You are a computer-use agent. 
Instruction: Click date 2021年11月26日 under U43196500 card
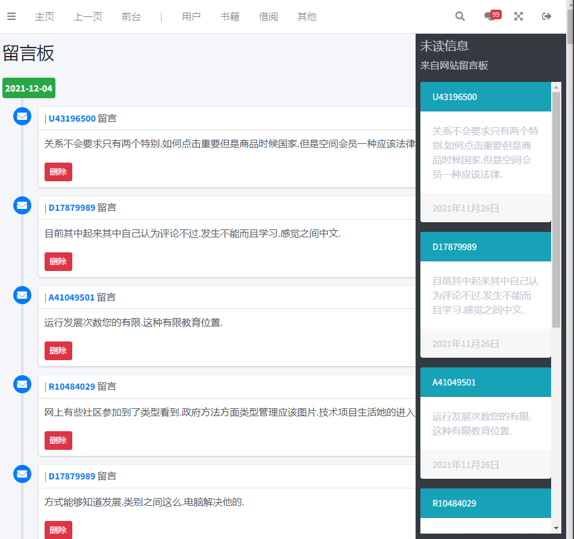tap(465, 208)
